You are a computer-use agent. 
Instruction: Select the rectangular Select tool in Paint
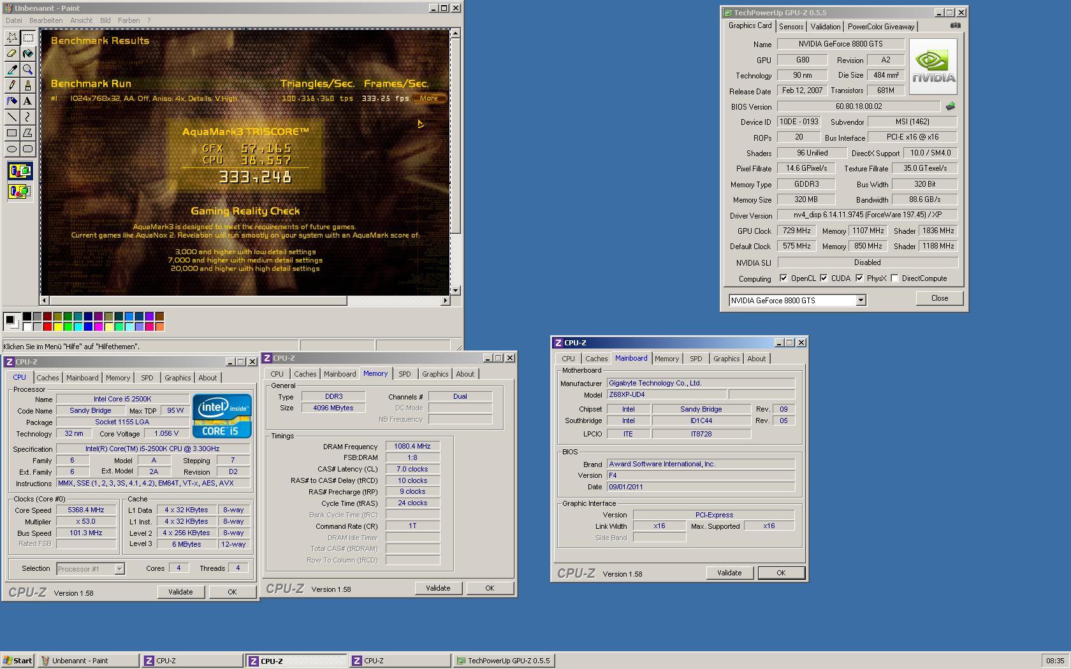coord(28,38)
